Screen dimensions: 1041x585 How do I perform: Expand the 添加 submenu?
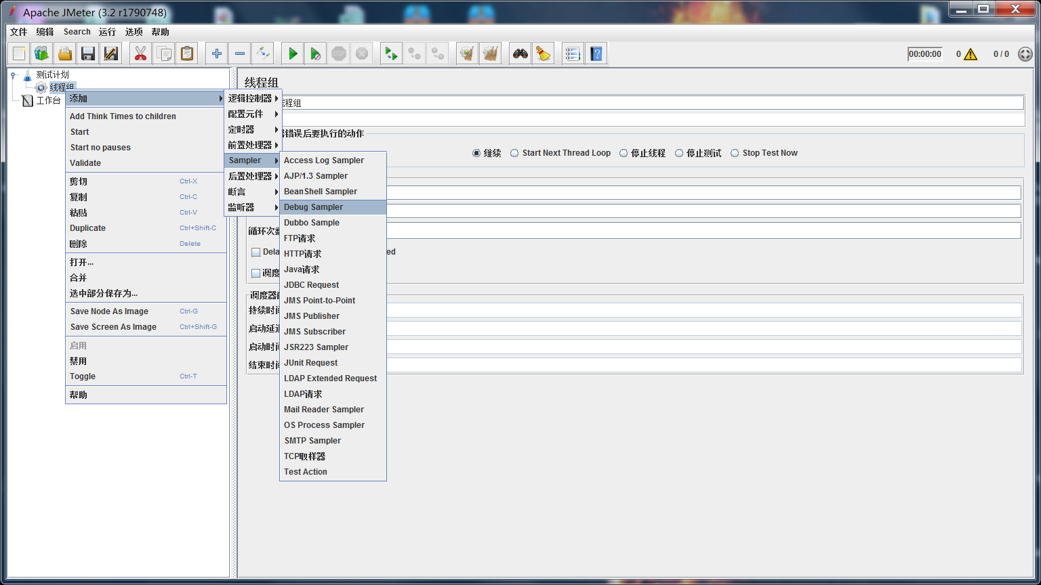click(146, 98)
